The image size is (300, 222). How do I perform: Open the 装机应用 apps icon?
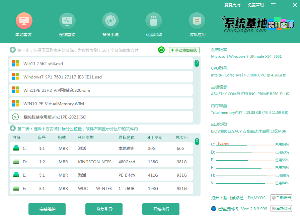[x=197, y=21]
